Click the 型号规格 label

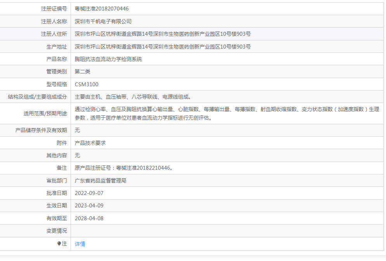[x=57, y=84]
